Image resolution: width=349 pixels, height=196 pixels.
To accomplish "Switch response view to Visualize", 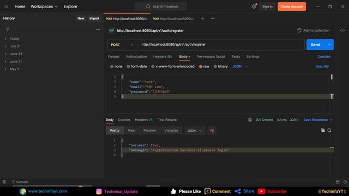I will (171, 131).
